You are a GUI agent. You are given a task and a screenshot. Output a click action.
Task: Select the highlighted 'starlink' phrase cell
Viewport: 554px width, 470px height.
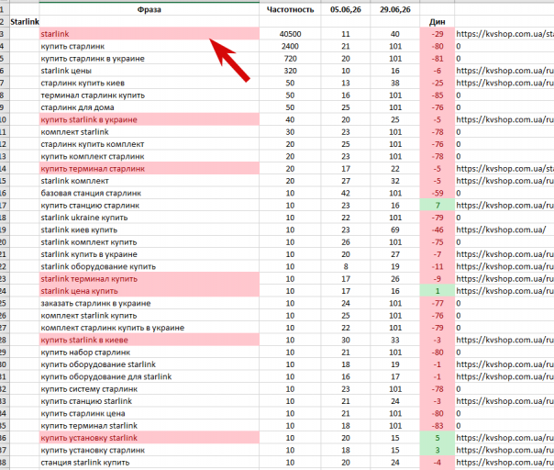150,34
